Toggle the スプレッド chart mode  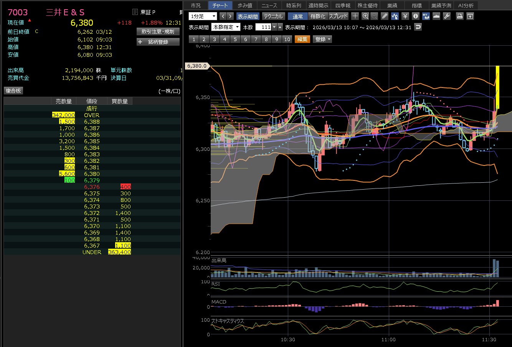click(338, 17)
